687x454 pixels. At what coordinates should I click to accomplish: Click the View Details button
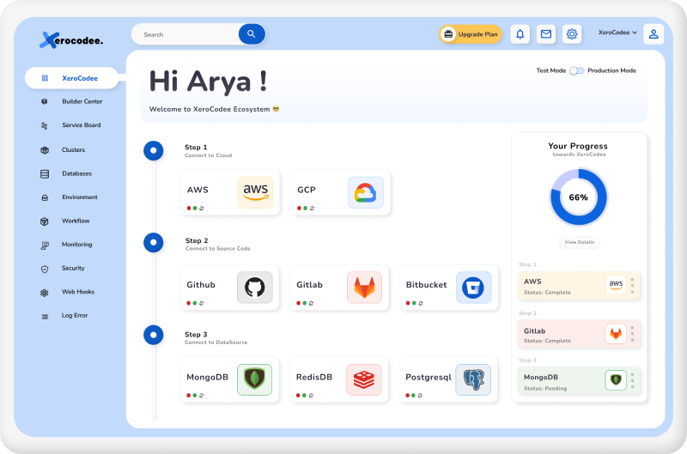[x=579, y=242]
